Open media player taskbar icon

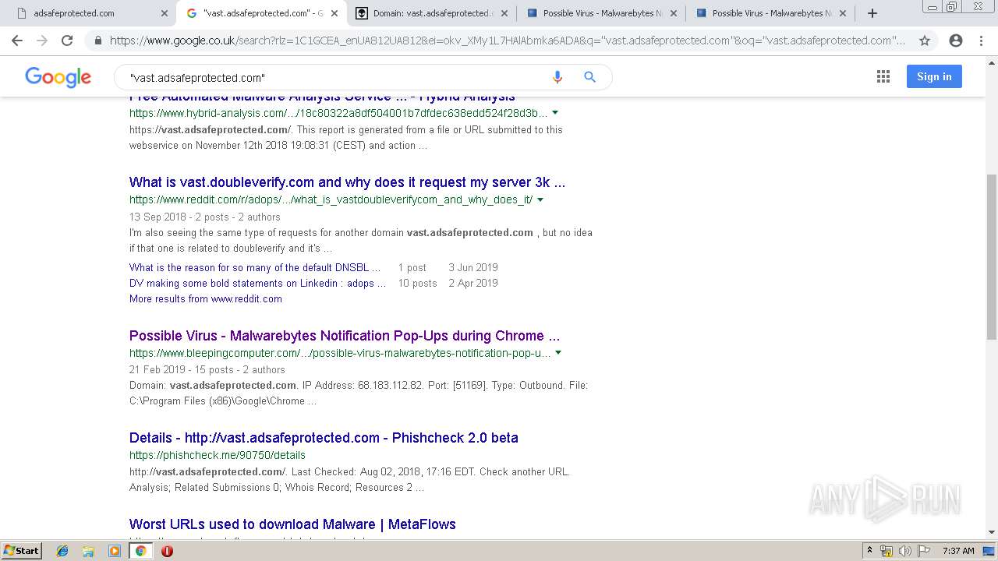click(115, 551)
